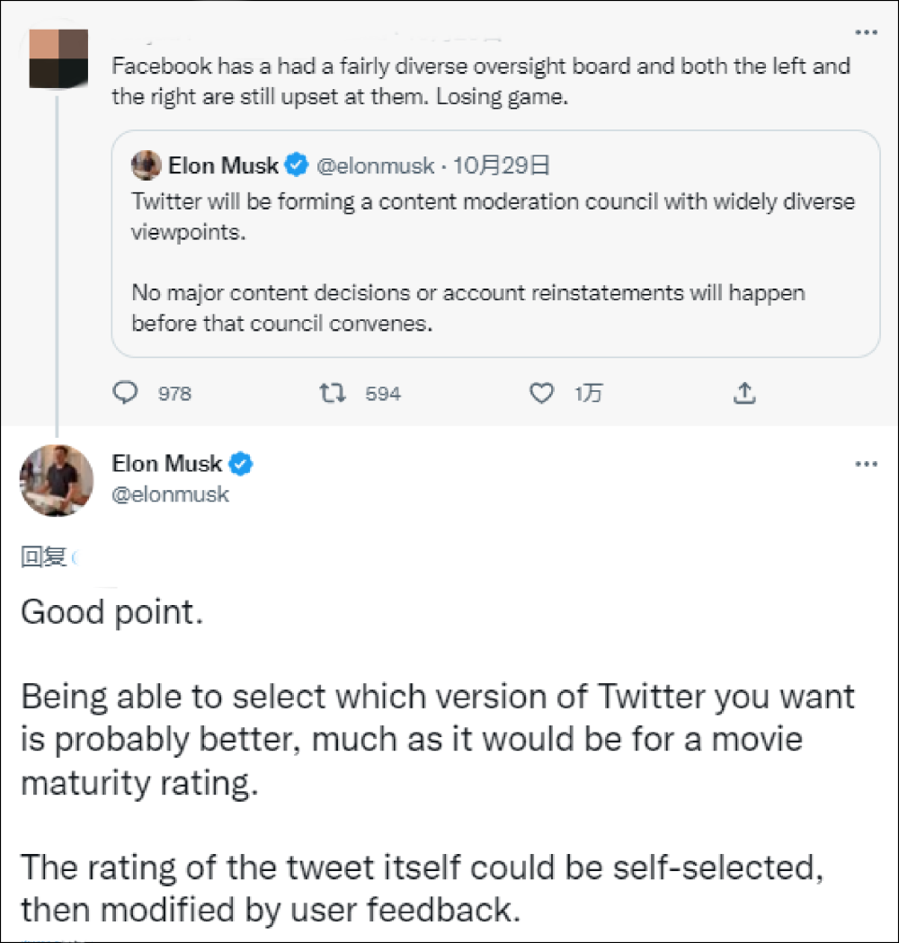Click the verified badge in the quoted tweet
Viewport: 899px width, 943px height.
297,165
